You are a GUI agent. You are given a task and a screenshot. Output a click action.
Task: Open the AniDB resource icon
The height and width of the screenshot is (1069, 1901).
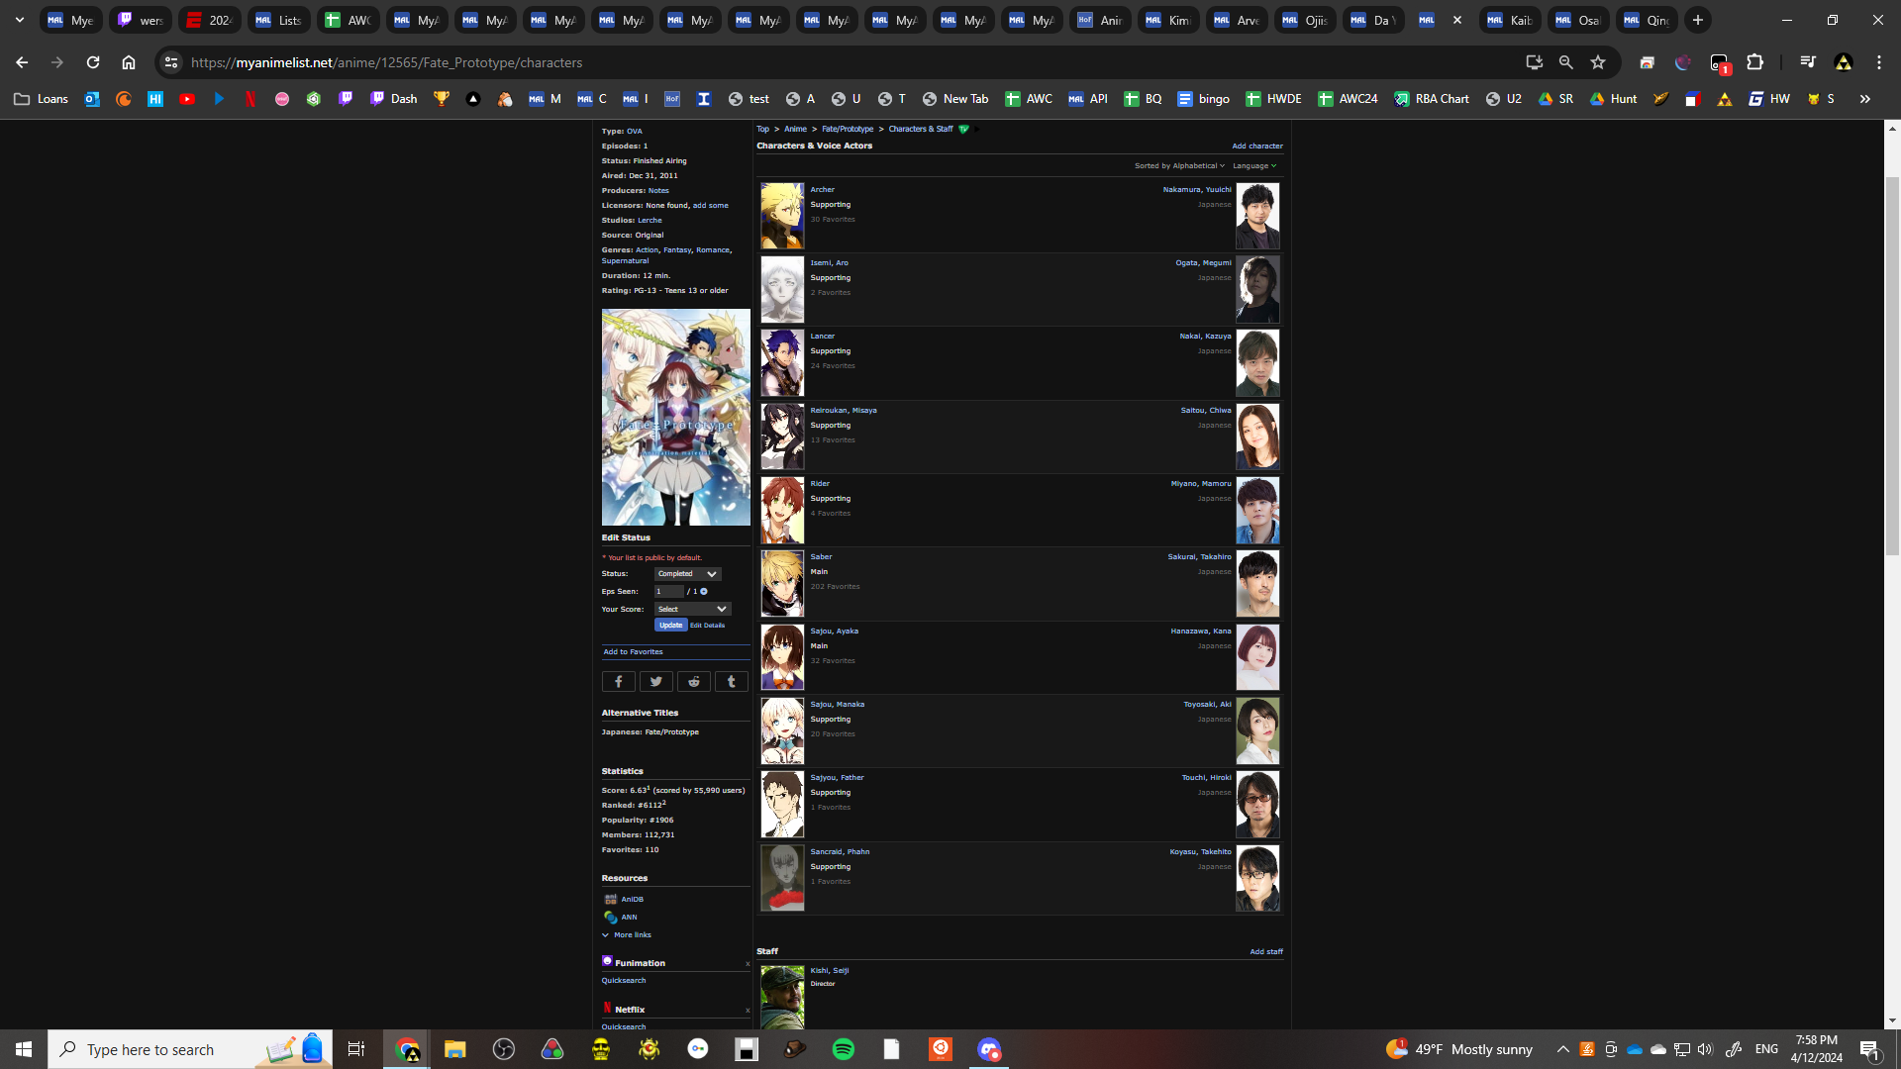click(x=611, y=900)
